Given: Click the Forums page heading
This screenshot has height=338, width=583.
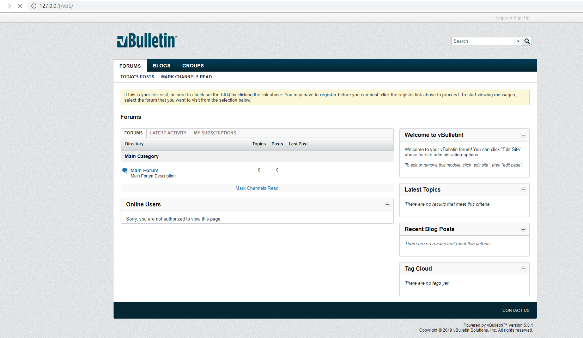Looking at the screenshot, I should 130,117.
